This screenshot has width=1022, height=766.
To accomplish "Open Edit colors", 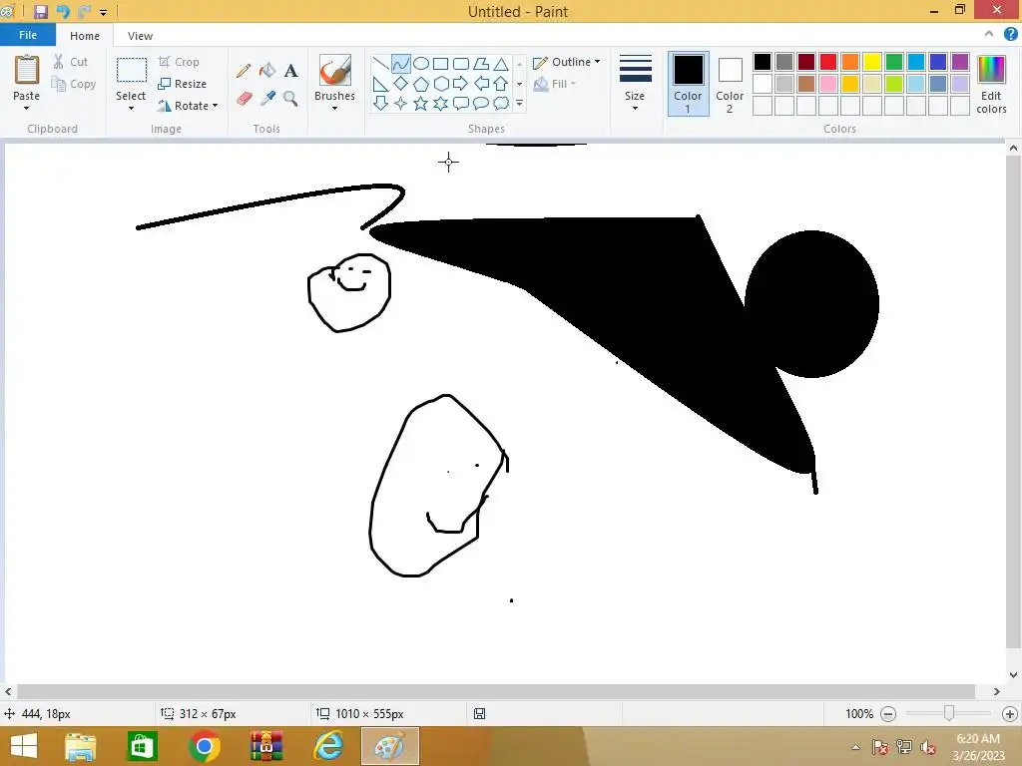I will [x=991, y=84].
